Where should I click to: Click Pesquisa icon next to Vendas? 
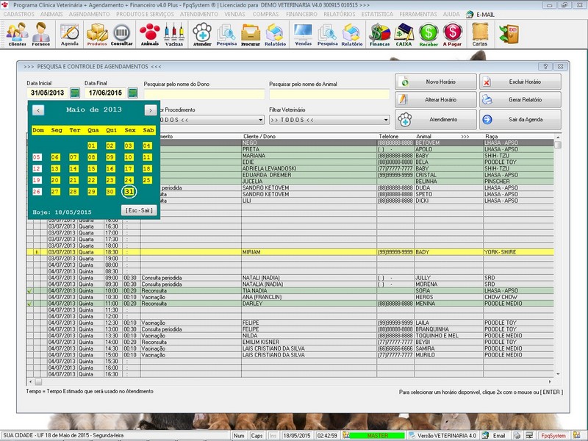[327, 34]
